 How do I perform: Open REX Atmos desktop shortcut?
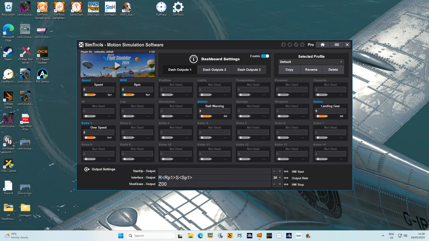(42, 76)
